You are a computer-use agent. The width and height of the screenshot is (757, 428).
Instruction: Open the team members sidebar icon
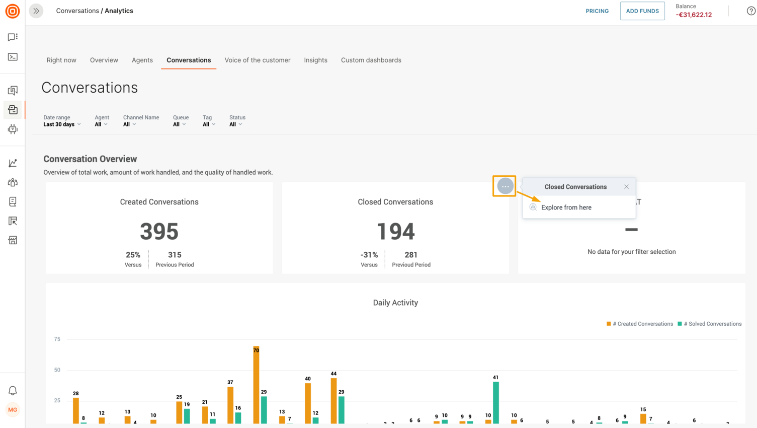pos(12,182)
